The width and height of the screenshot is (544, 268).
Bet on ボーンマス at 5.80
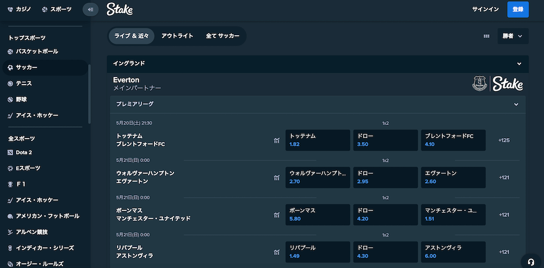(318, 215)
